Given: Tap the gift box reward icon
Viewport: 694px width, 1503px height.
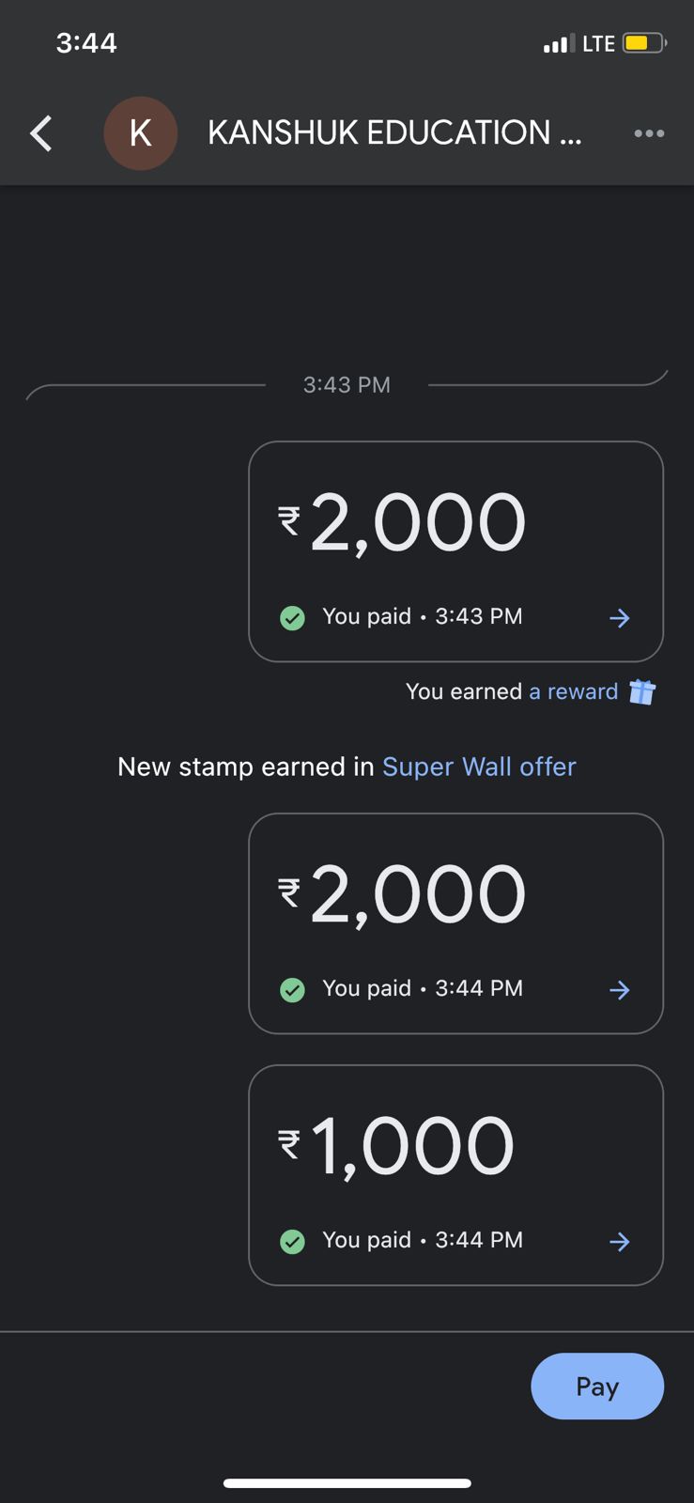Looking at the screenshot, I should [x=642, y=692].
